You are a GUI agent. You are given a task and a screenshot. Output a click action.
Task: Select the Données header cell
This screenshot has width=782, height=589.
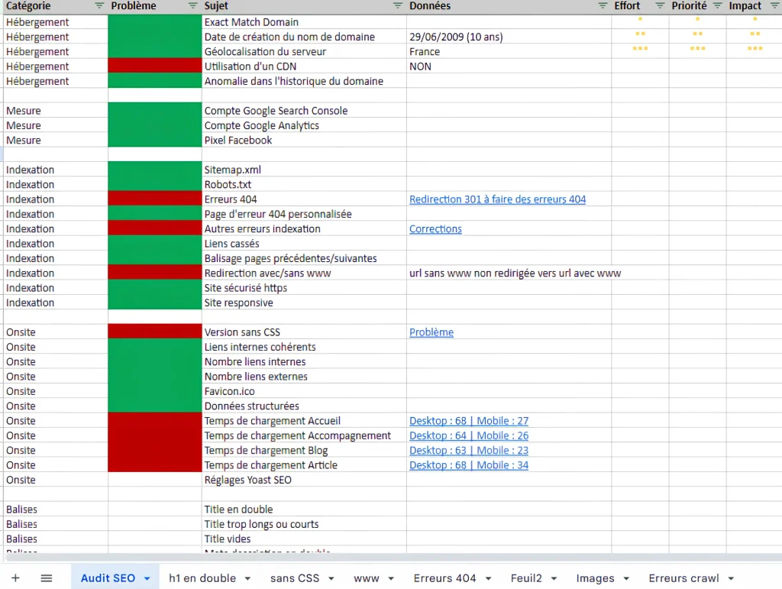509,6
